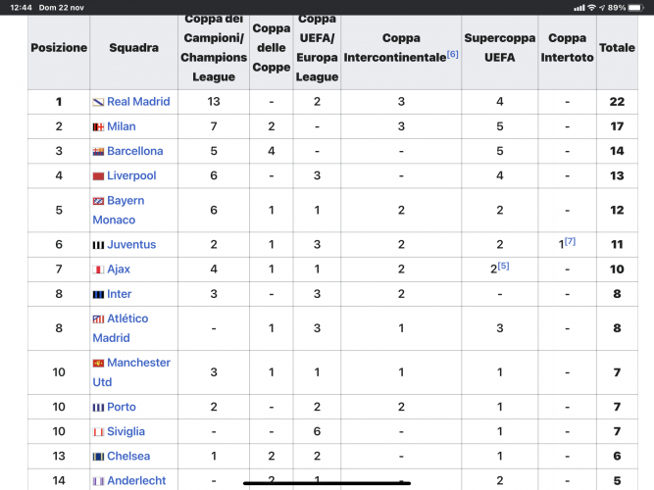Open footnote 5 in the Ajax row
This screenshot has height=490, width=654.
click(x=503, y=266)
